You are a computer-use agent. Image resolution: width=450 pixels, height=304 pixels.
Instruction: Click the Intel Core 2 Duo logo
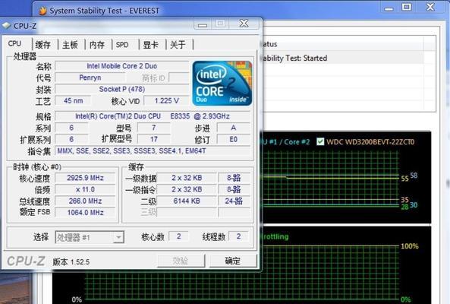click(222, 83)
